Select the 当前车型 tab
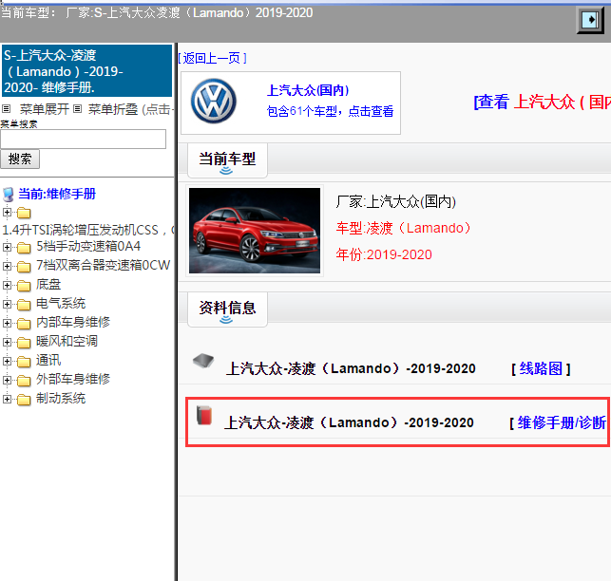Image resolution: width=611 pixels, height=581 pixels. (227, 160)
